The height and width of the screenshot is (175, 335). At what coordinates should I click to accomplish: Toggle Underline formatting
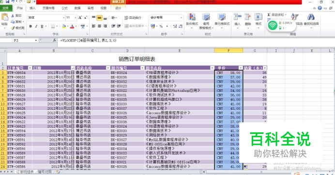(x=42, y=26)
